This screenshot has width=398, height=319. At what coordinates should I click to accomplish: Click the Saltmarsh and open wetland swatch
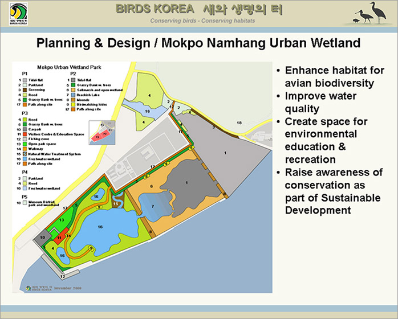click(x=74, y=90)
